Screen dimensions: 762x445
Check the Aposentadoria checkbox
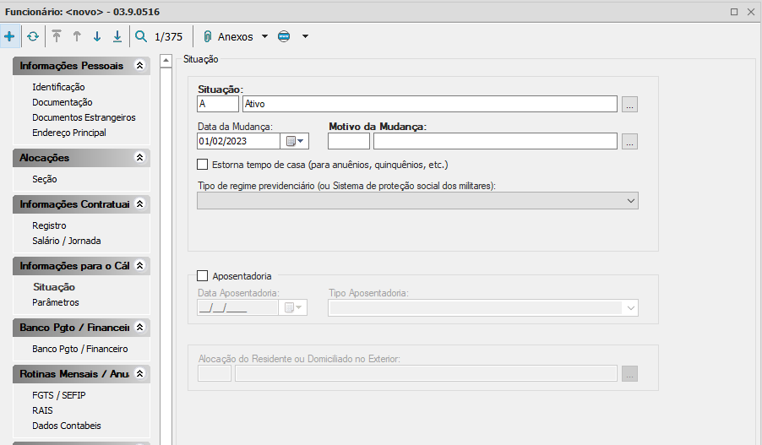tap(202, 275)
